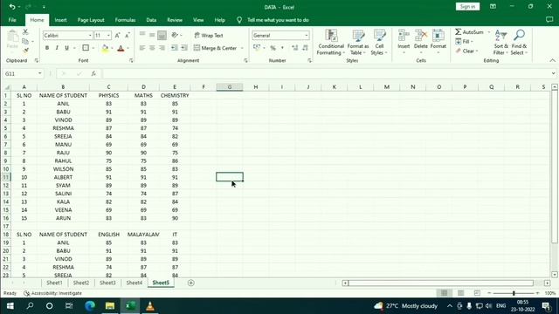Screen dimensions: 559x314
Task: Apply the font color red A
Action: tap(121, 48)
